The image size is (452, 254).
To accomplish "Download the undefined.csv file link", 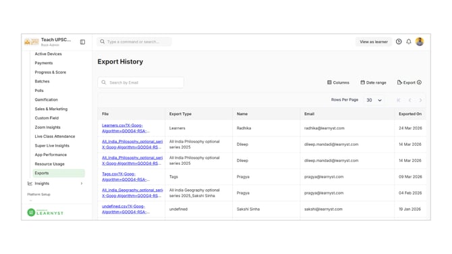I will pyautogui.click(x=125, y=209).
